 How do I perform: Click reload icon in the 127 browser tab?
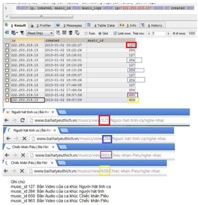point(23,120)
